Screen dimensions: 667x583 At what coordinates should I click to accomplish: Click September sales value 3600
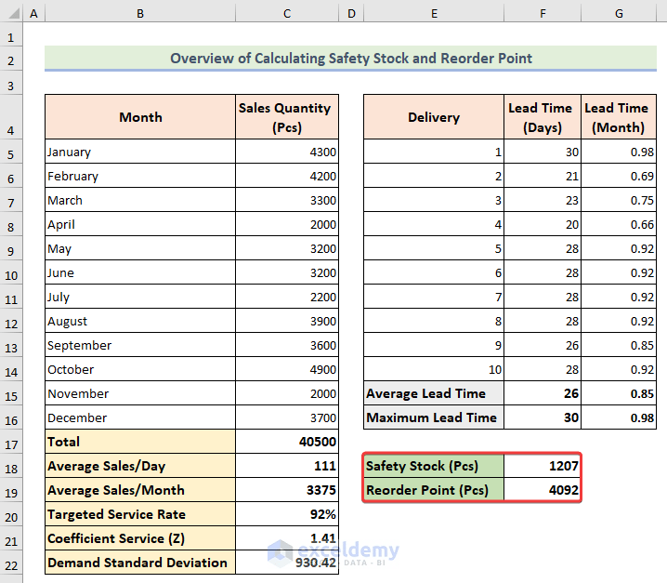coord(287,345)
